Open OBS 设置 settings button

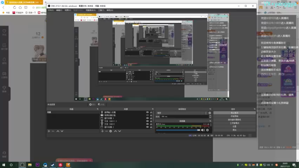coord(234,127)
